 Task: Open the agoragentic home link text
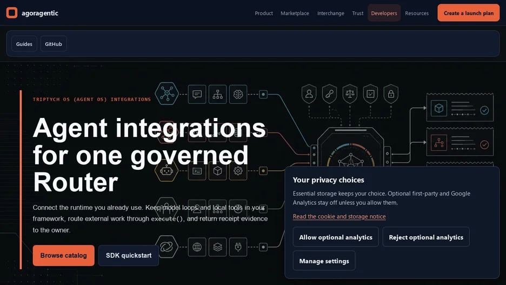tap(39, 13)
